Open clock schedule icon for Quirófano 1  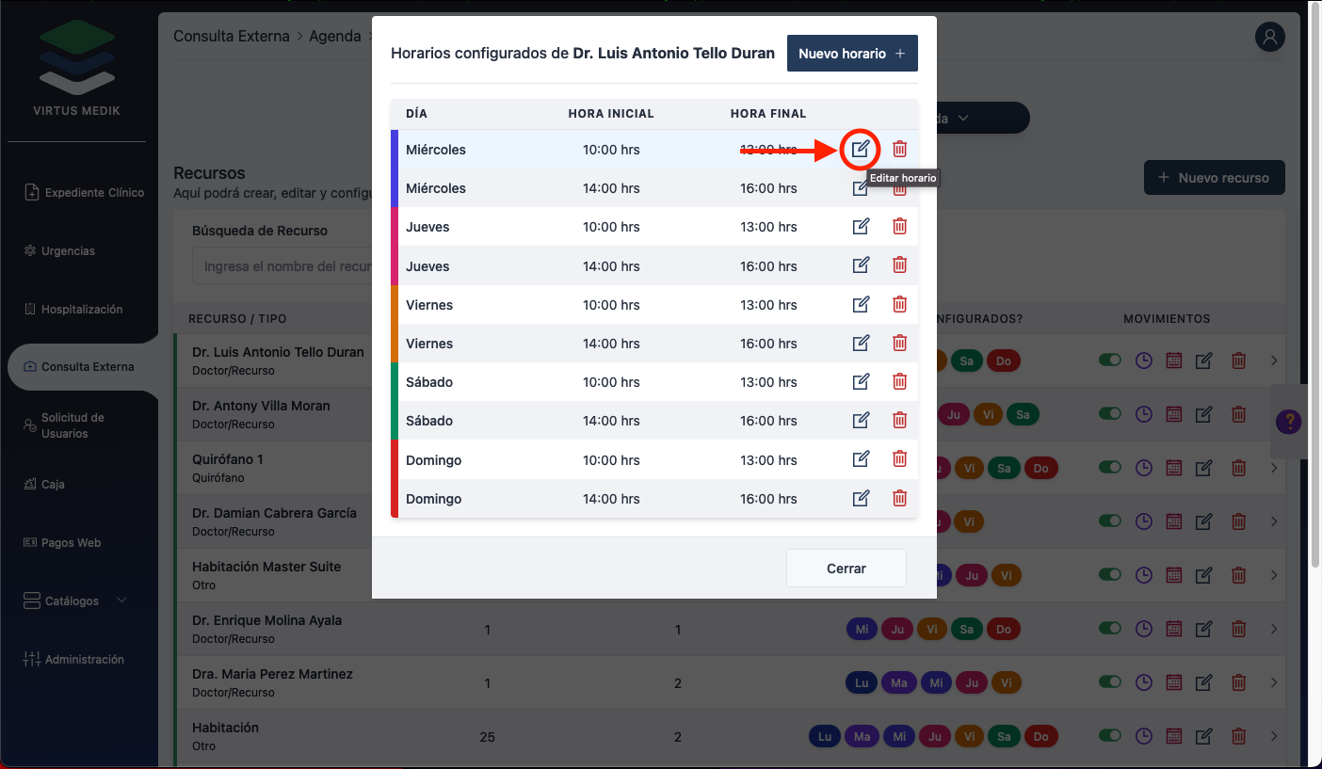pos(1143,468)
